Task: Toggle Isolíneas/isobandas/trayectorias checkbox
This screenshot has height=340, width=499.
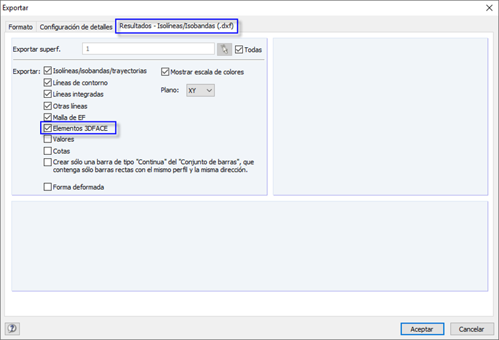Action: (x=48, y=71)
